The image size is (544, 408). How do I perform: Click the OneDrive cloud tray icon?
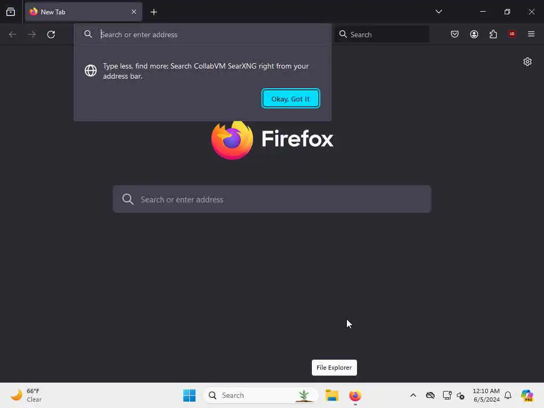pos(430,395)
